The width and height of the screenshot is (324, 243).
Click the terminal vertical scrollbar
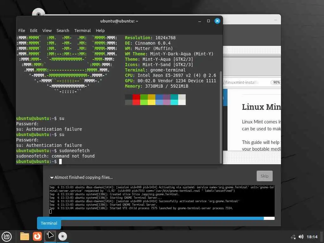(221, 117)
